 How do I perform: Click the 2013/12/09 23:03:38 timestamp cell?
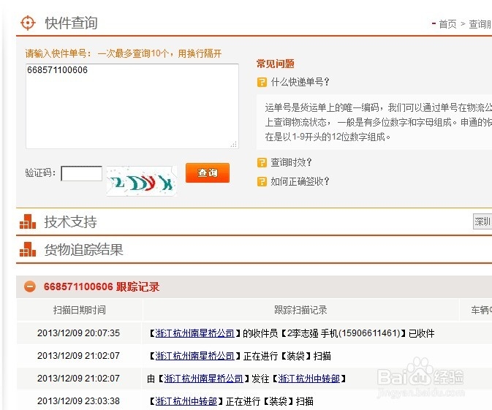[x=78, y=401]
